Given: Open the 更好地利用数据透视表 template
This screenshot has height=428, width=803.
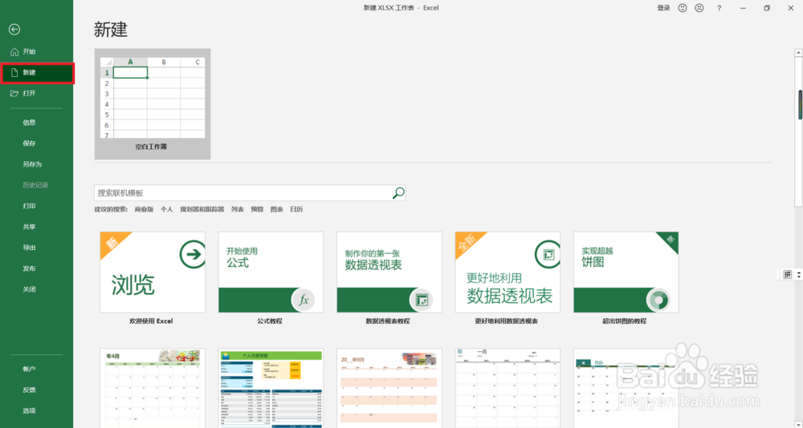Looking at the screenshot, I should point(507,279).
